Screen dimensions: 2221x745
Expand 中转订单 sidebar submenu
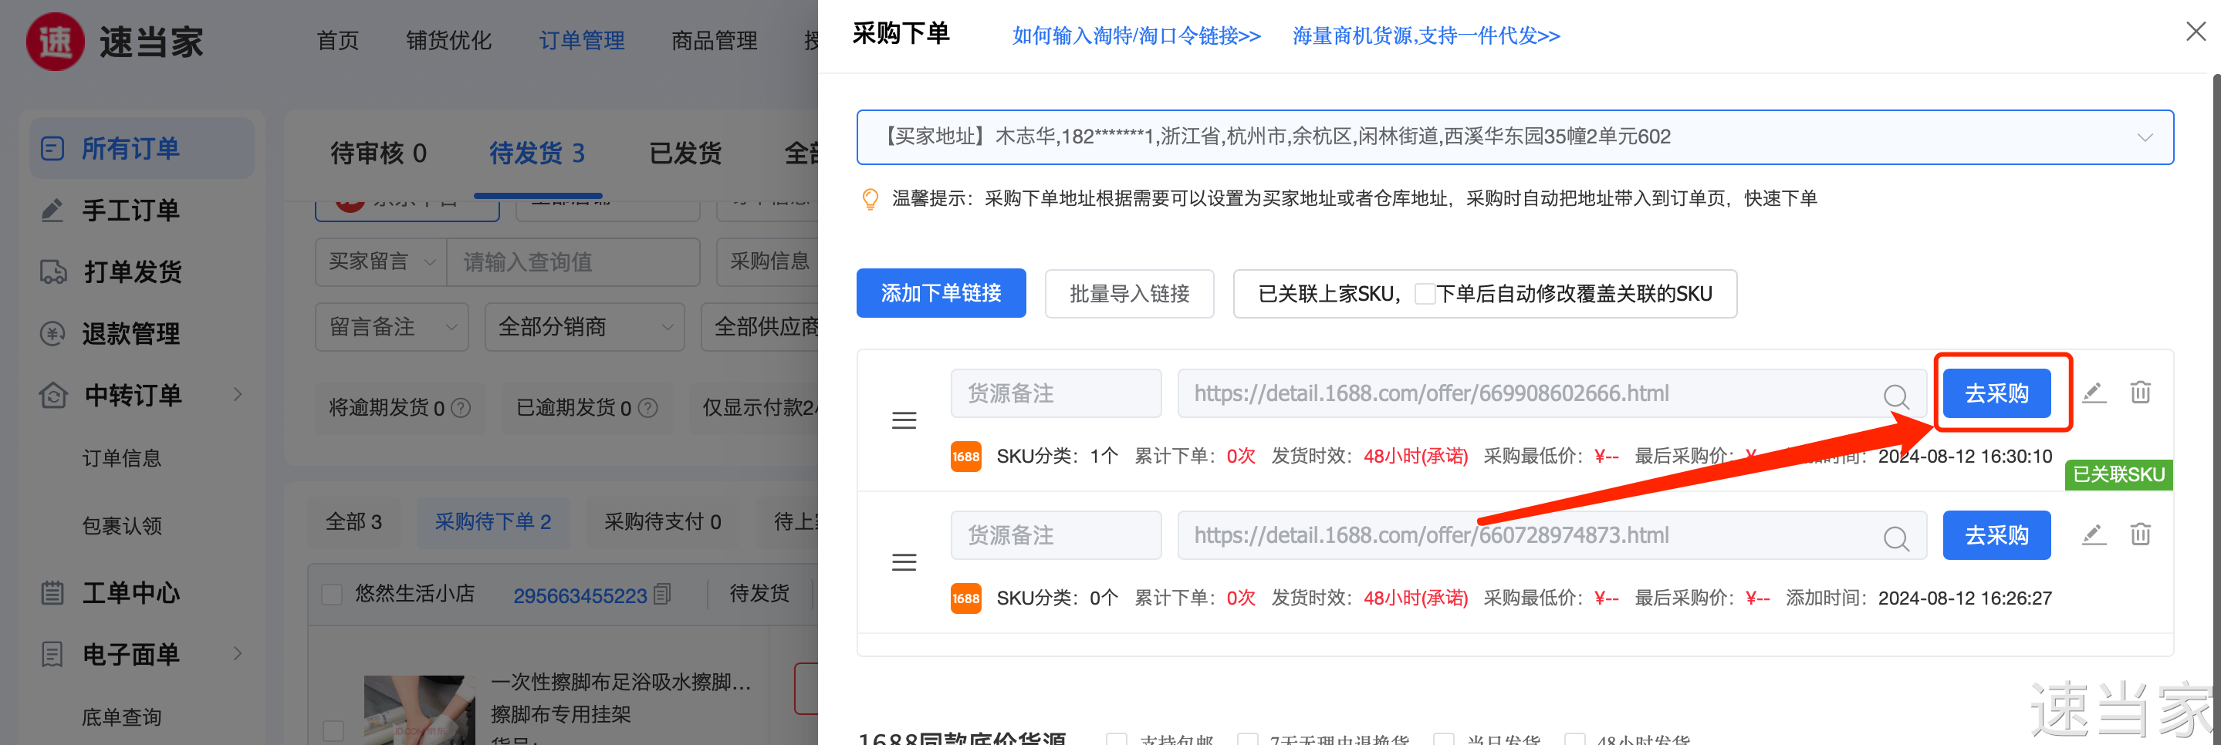(237, 394)
